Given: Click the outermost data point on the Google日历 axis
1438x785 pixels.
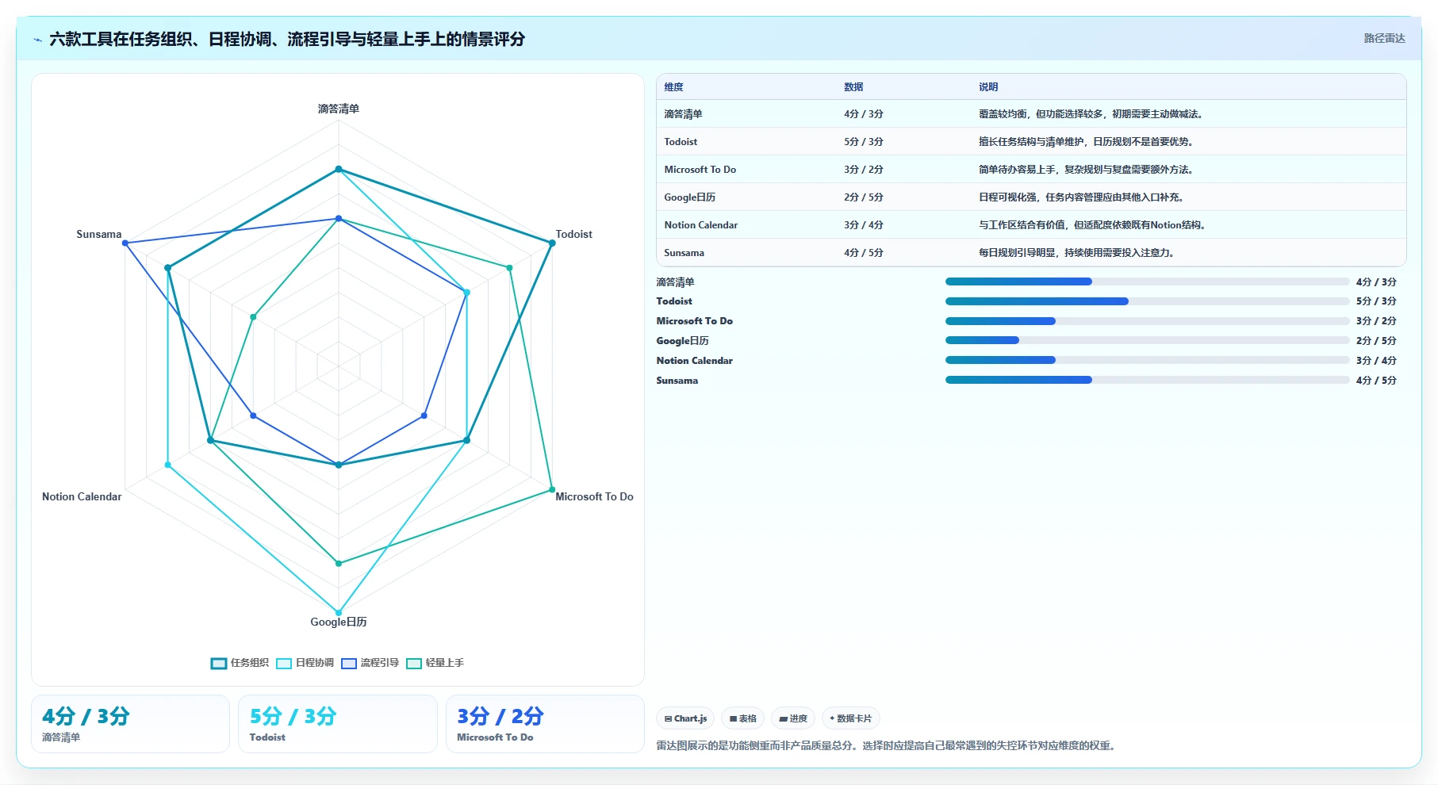Looking at the screenshot, I should (x=339, y=613).
